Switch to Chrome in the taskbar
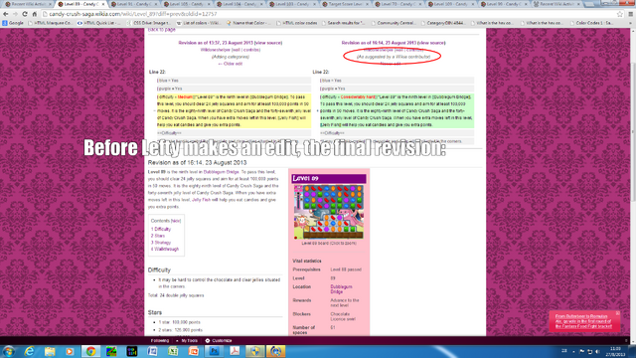Image resolution: width=636 pixels, height=358 pixels. point(90,351)
